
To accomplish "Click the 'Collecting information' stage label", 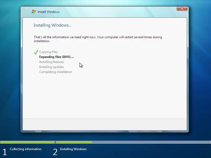I will (26, 149).
